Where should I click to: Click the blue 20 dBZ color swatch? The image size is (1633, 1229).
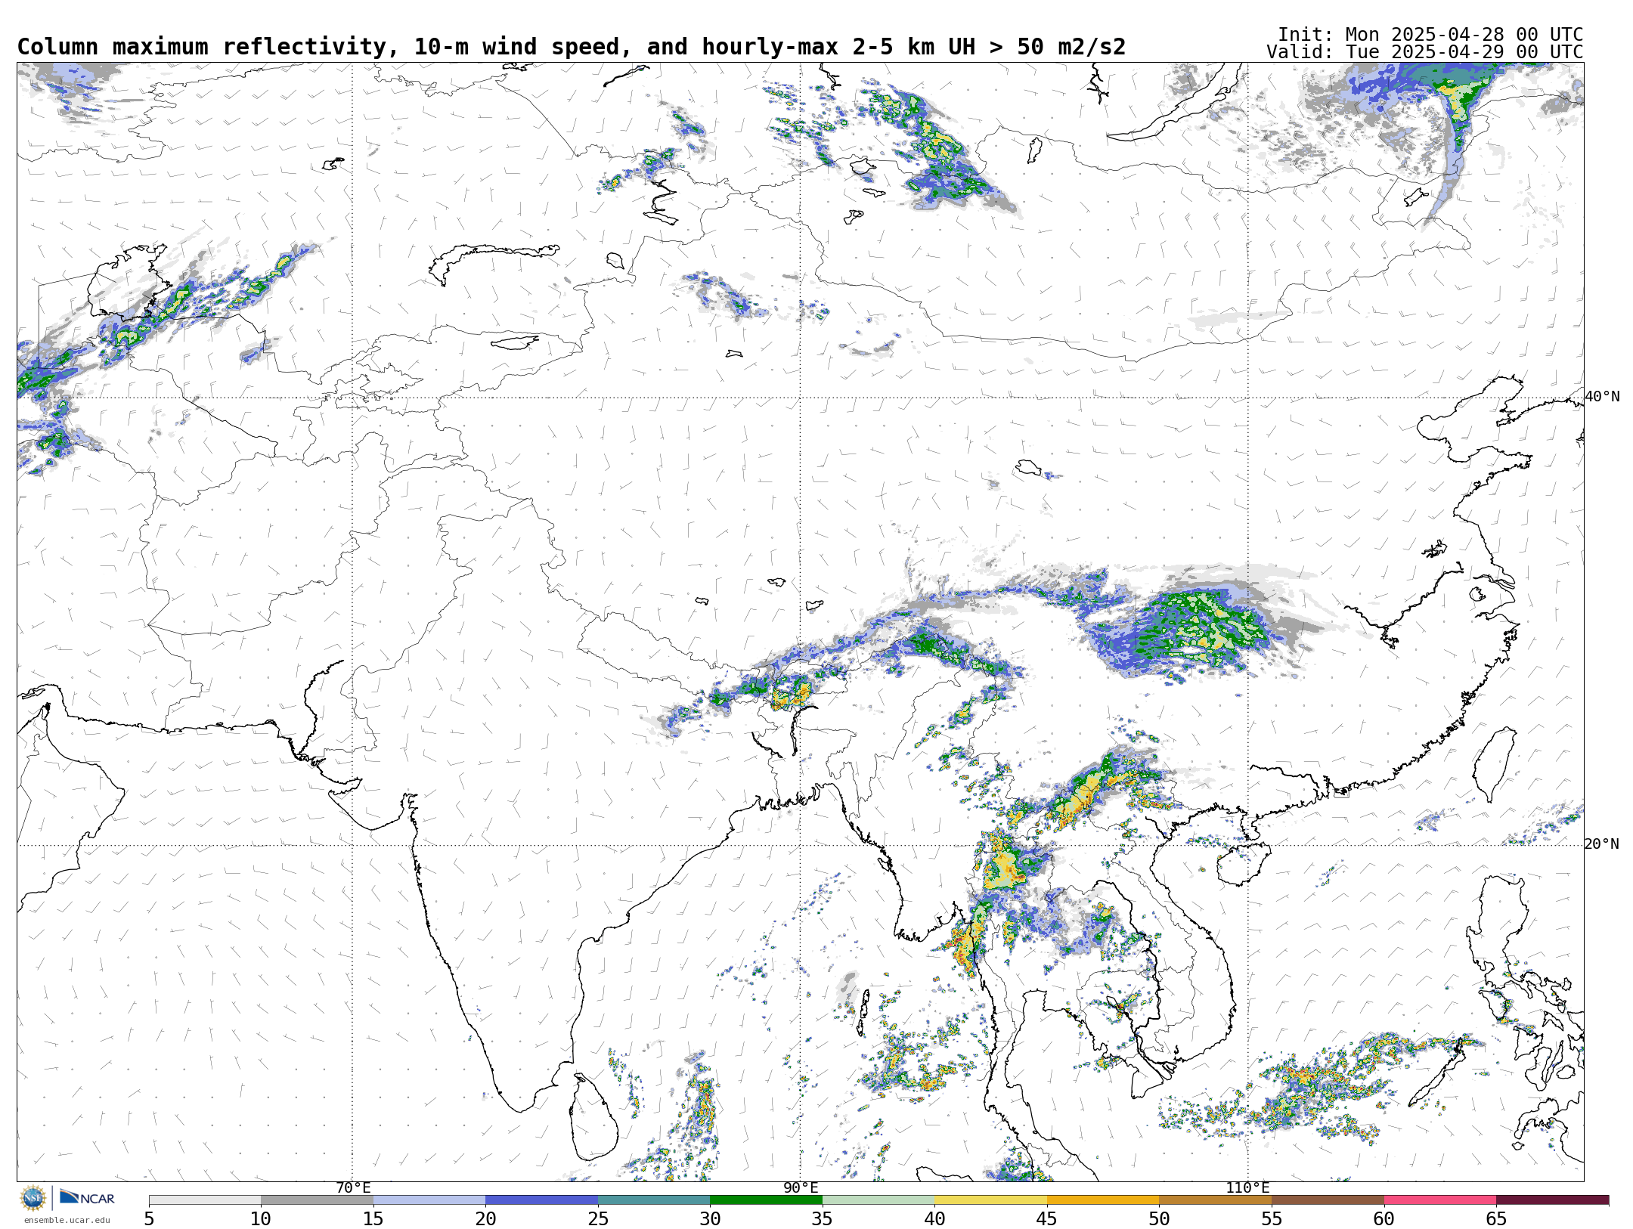(541, 1200)
